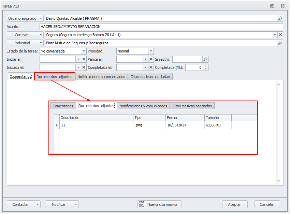Click the Industrial company name field

coord(161,43)
